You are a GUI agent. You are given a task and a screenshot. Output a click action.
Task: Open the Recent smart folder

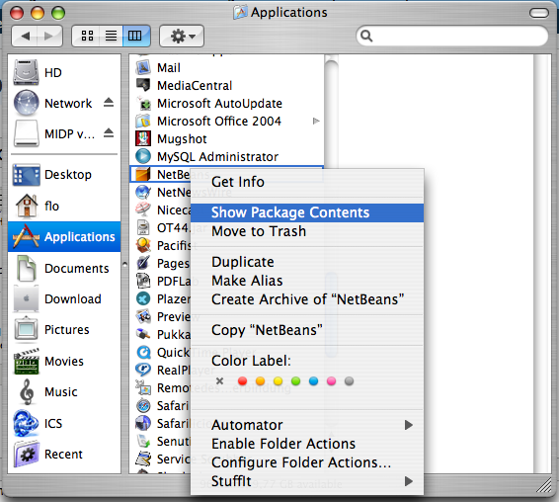tap(48, 455)
